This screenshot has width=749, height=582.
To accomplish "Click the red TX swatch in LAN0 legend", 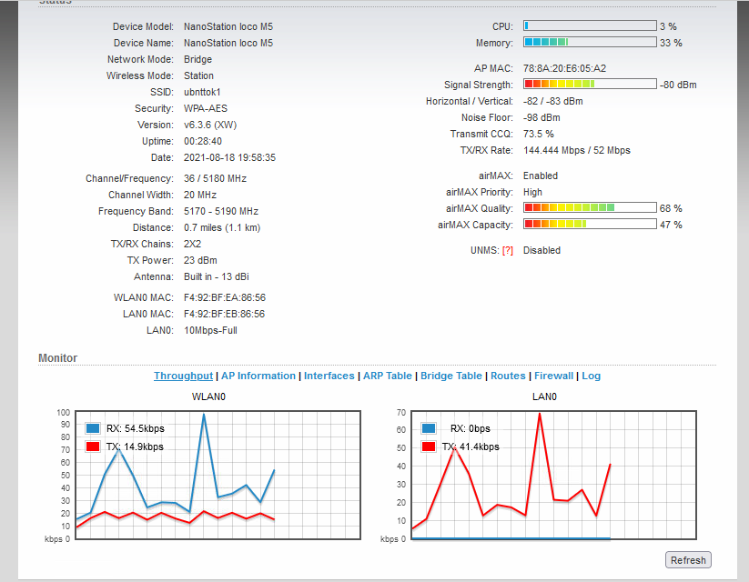I will tap(429, 447).
